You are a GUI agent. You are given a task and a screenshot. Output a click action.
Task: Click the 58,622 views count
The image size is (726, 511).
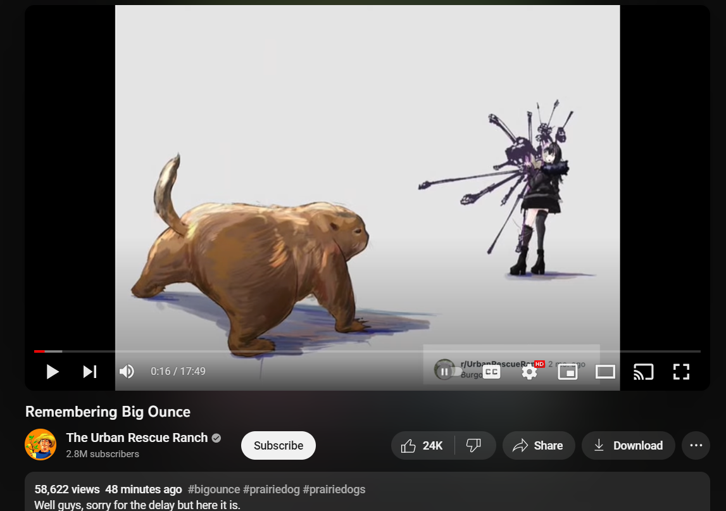point(67,489)
